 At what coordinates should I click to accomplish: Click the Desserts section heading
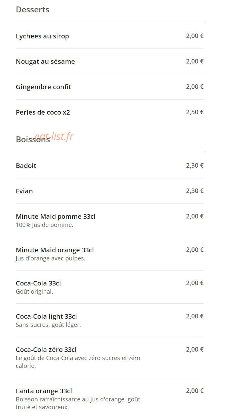(33, 10)
